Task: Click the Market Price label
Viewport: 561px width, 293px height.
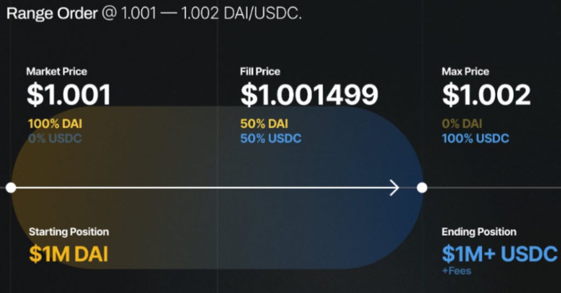Action: coord(56,71)
